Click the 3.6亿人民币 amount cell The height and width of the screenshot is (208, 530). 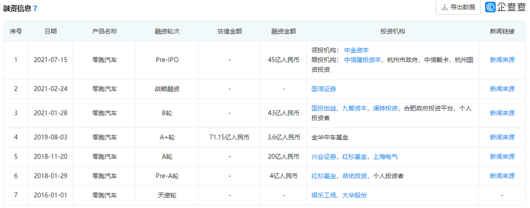[284, 137]
